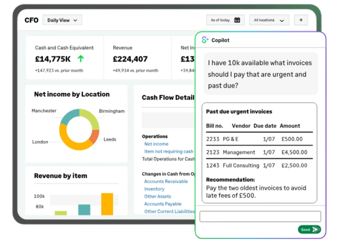Image resolution: width=340 pixels, height=243 pixels.
Task: Click the £500.00 amount cell
Action: pos(292,139)
